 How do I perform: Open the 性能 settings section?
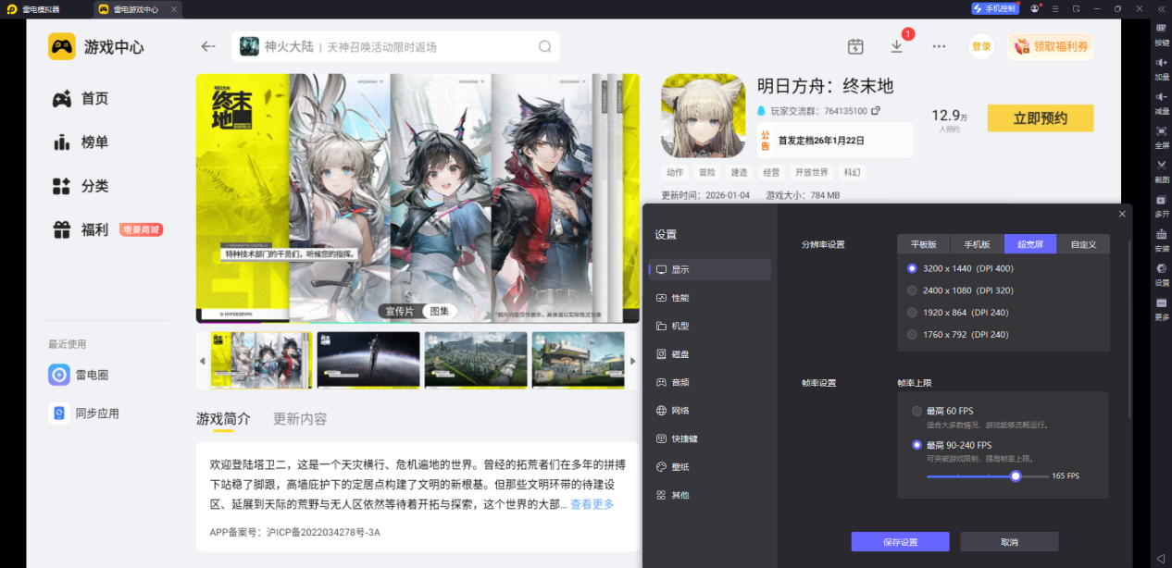680,298
